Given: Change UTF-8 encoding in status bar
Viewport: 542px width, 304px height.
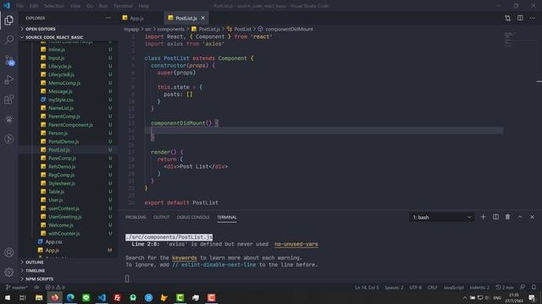Looking at the screenshot, I should coord(416,287).
